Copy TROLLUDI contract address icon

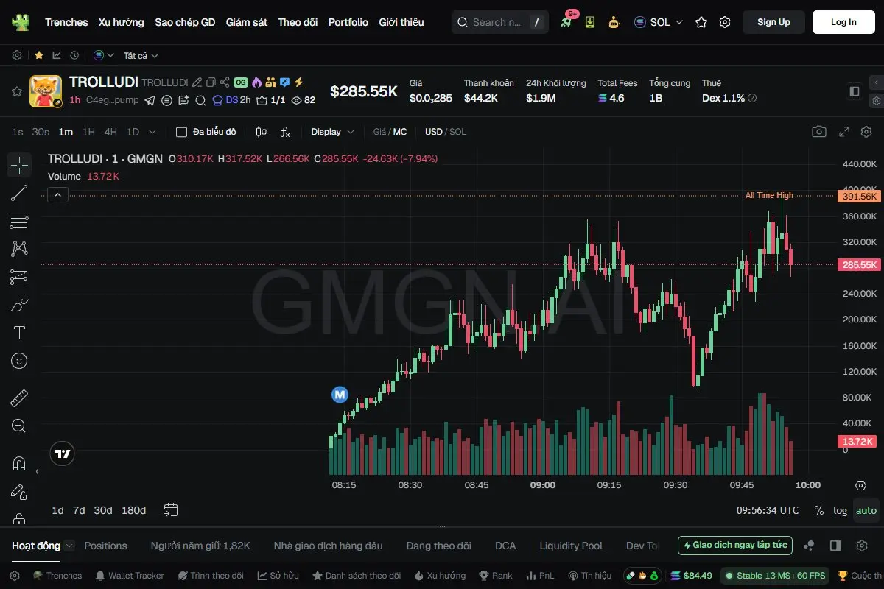click(x=211, y=82)
